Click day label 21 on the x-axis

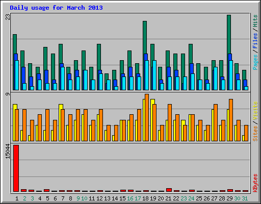click(168, 198)
